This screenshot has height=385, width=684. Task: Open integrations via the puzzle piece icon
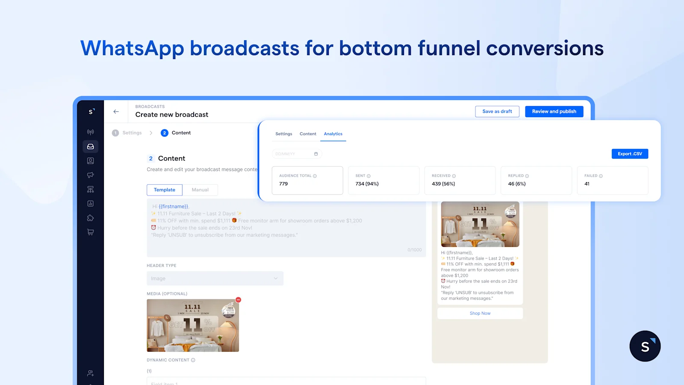pyautogui.click(x=90, y=218)
